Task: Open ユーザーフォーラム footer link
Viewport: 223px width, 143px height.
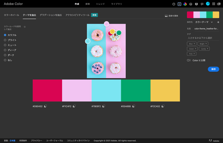Action: (54, 141)
